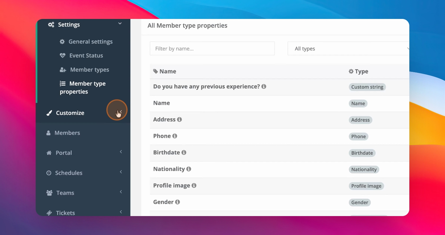The image size is (445, 235).
Task: Select the Profile image property name
Action: point(171,185)
